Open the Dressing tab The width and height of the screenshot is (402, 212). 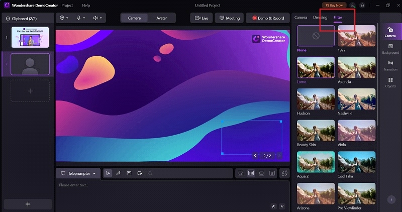320,18
